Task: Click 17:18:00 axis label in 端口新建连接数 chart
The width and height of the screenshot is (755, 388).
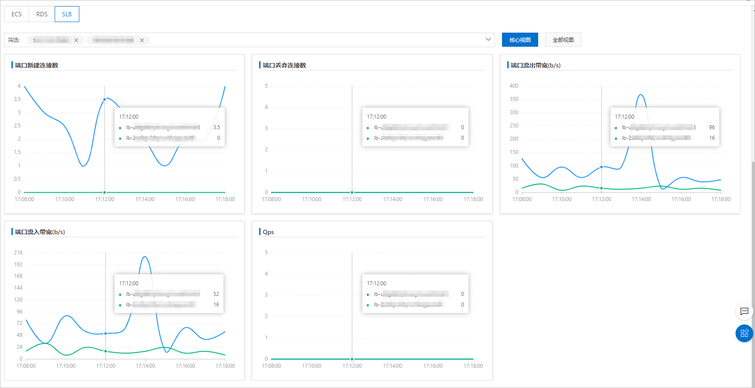Action: click(x=225, y=199)
